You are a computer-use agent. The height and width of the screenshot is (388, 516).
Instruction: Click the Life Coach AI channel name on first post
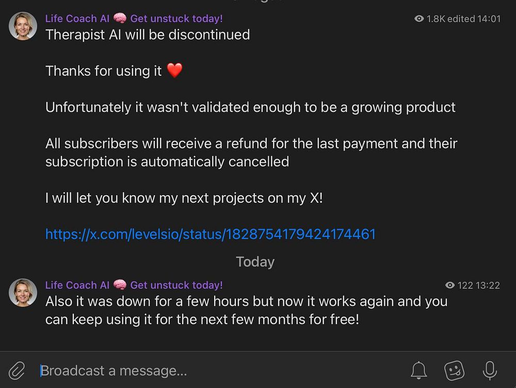(77, 19)
